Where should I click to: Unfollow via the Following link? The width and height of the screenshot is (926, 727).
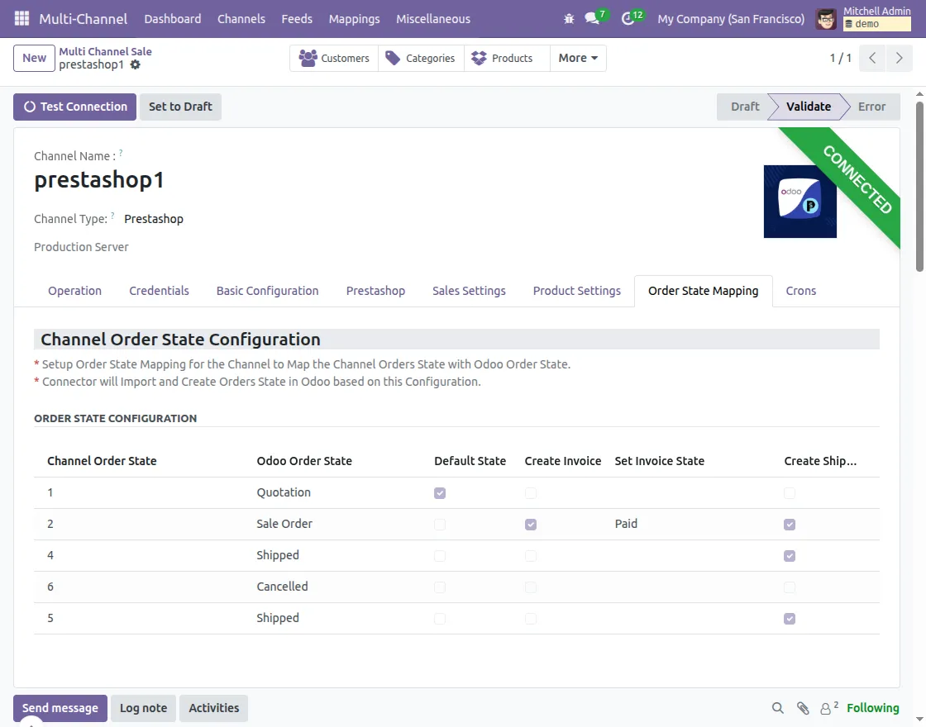tap(874, 708)
